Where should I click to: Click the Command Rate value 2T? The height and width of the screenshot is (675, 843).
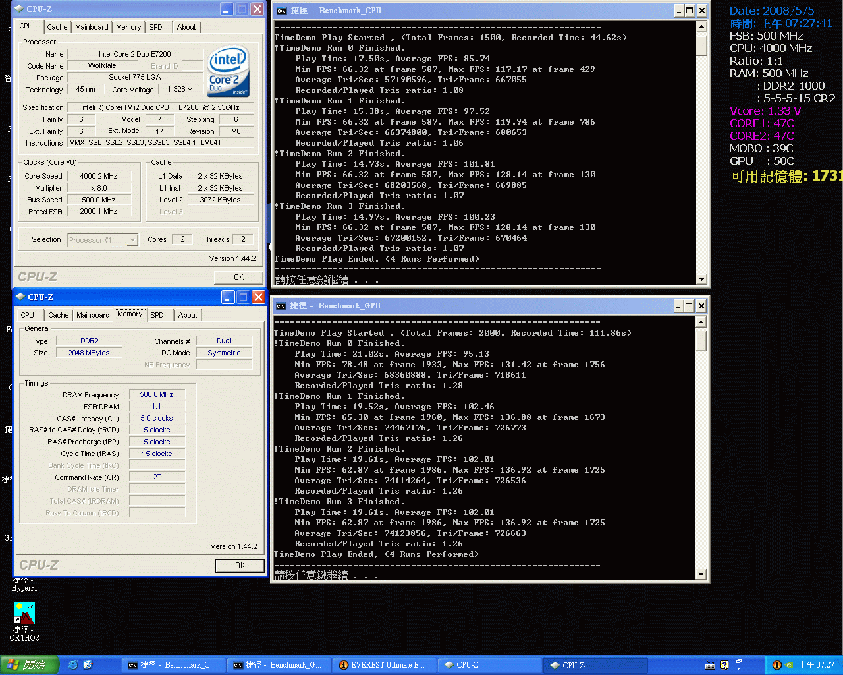pos(157,477)
